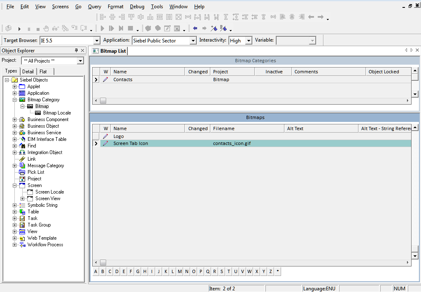Click the asterisk index button
The image size is (421, 292).
click(278, 271)
